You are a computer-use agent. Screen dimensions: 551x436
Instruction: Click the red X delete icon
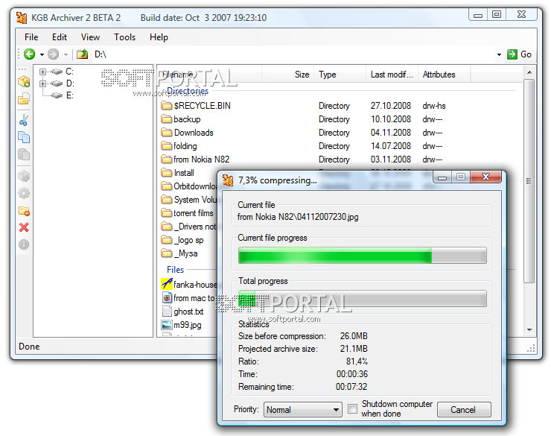point(24,227)
